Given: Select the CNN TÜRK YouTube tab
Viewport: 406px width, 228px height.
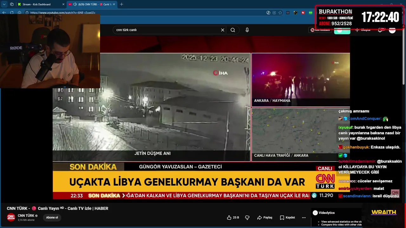Looking at the screenshot, I should point(92,4).
